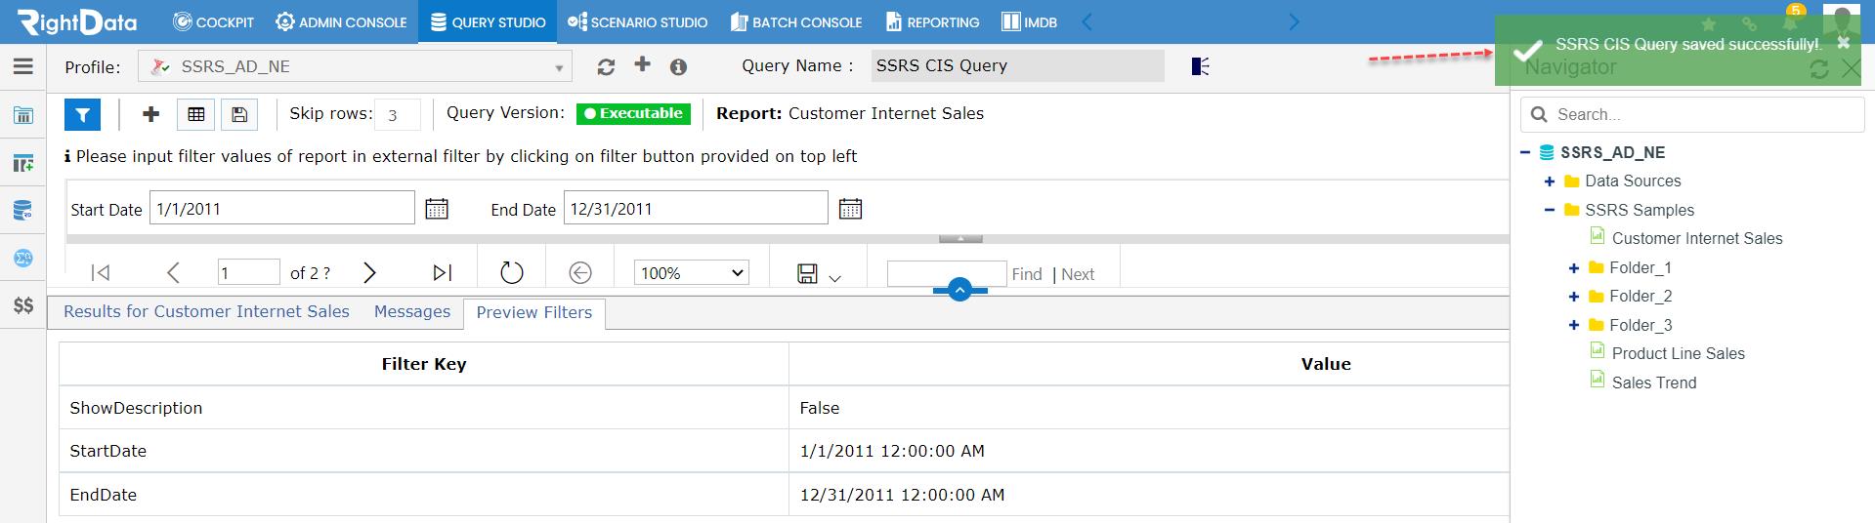
Task: Switch to the Messages tab
Action: click(x=412, y=311)
